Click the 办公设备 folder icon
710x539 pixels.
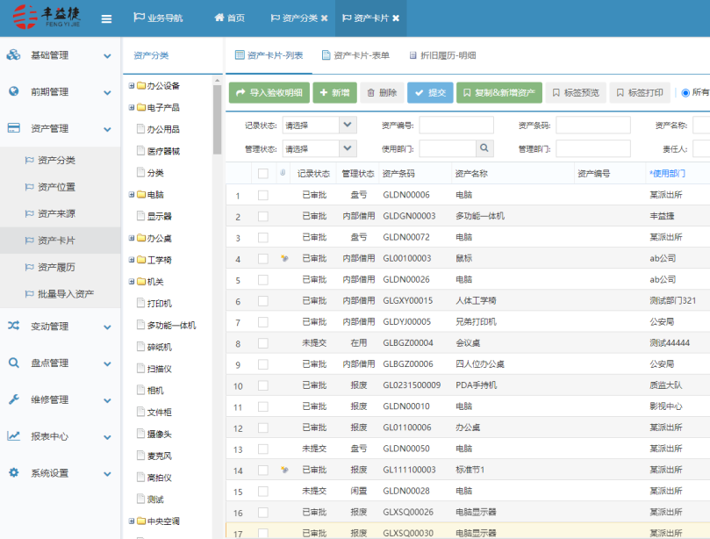140,86
